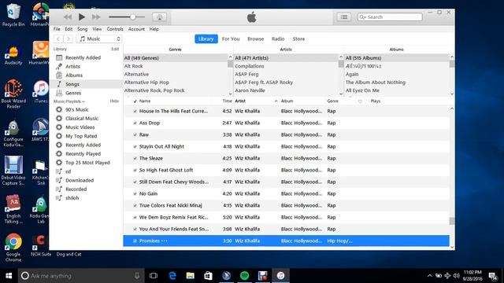Screen dimensions: 504x283
Task: Open the Up Next list button
Action: (343, 17)
